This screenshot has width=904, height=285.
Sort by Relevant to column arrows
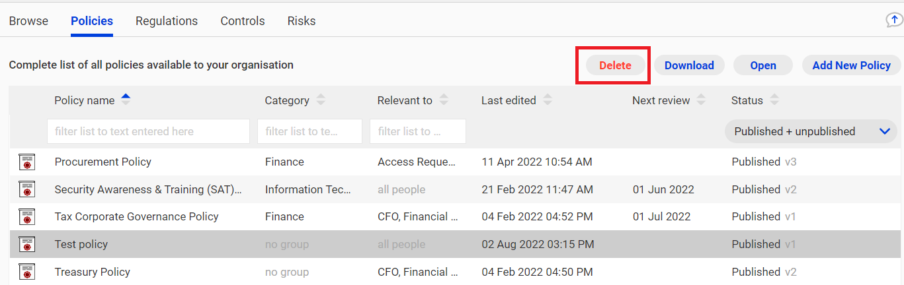coord(444,100)
